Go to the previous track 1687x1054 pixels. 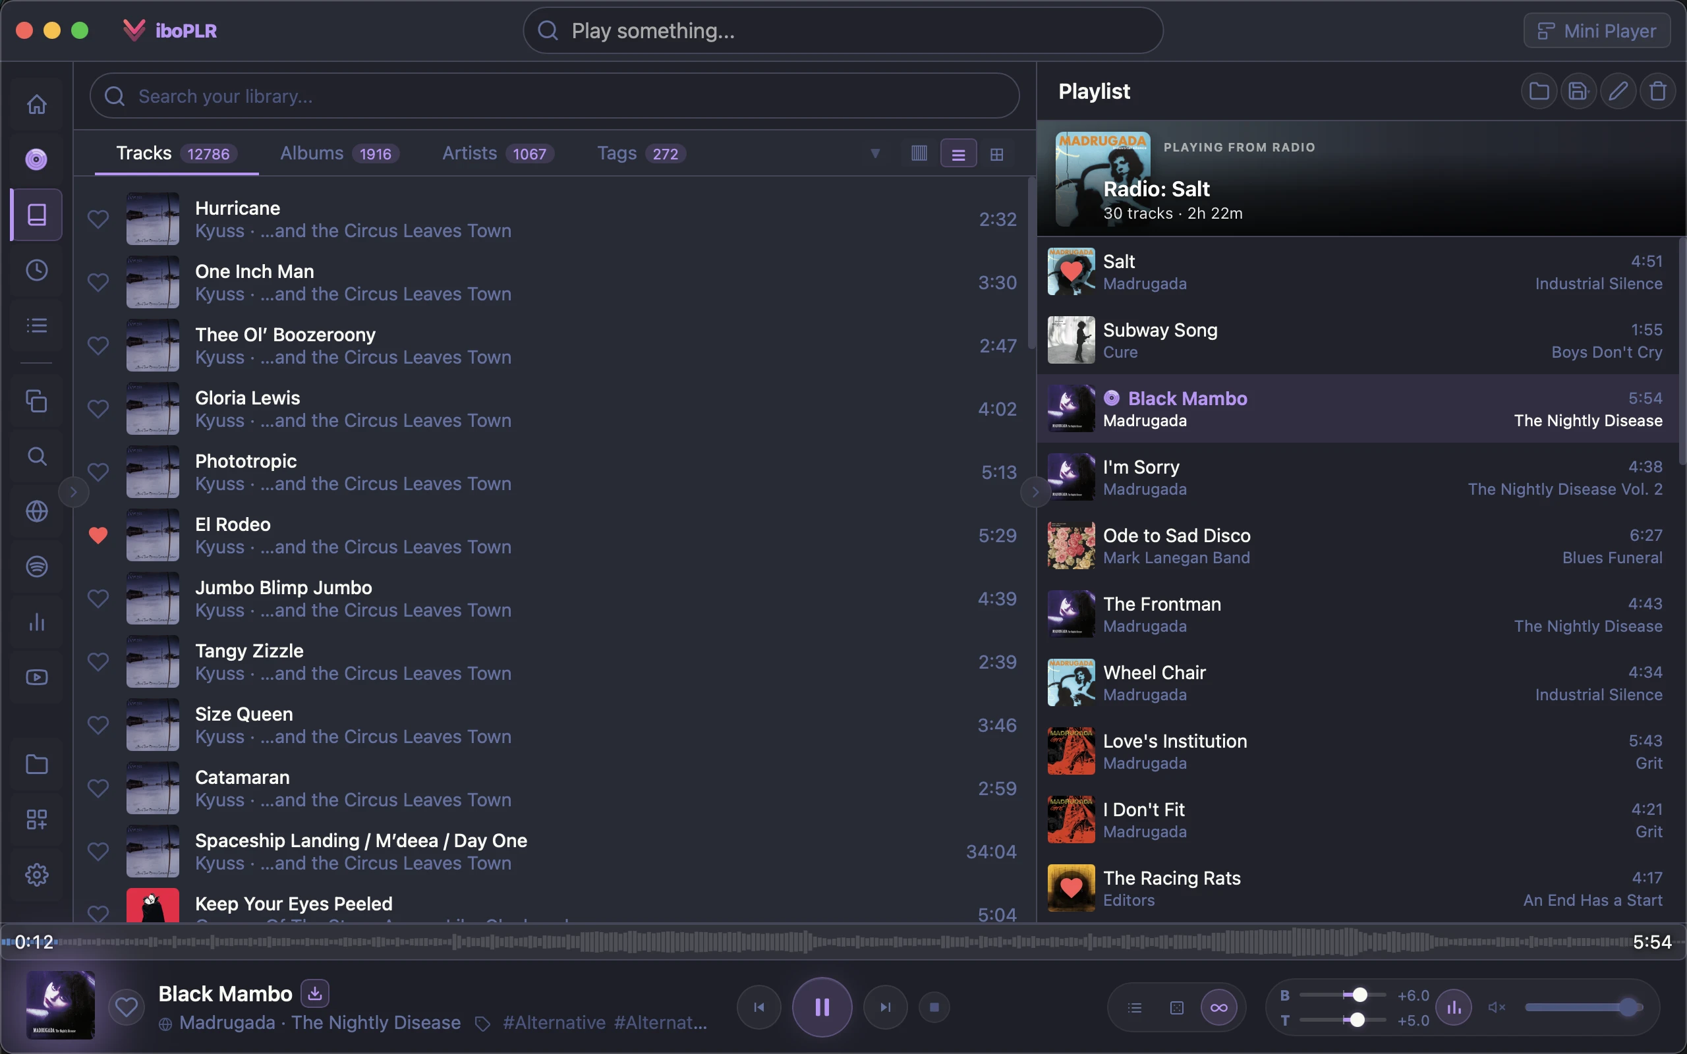[x=758, y=1007]
